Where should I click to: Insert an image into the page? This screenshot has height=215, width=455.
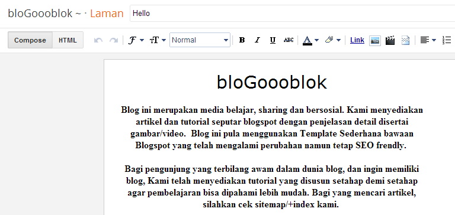click(375, 41)
